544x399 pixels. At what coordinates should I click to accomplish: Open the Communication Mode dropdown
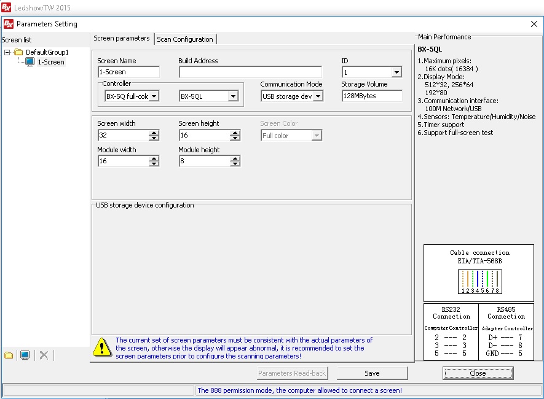(x=318, y=96)
